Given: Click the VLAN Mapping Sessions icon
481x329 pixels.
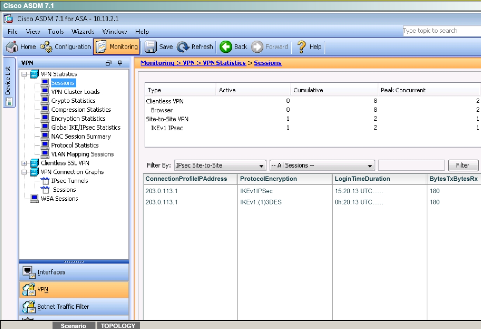Looking at the screenshot, I should click(45, 154).
